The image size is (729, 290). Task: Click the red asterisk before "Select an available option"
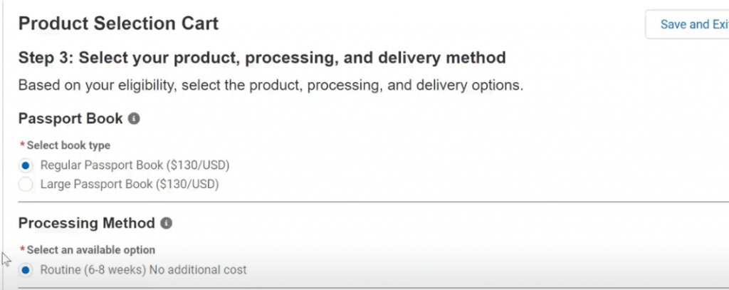click(22, 250)
